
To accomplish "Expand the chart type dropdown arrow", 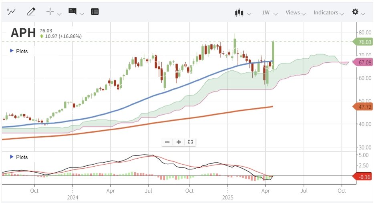I will tap(249, 14).
